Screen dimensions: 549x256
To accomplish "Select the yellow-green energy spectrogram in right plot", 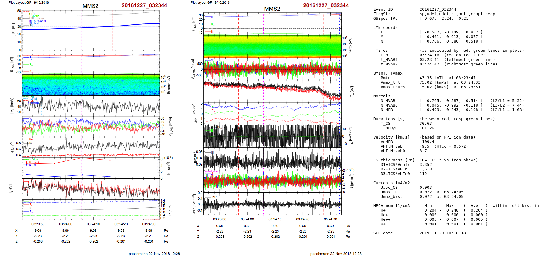I will 272,46.
